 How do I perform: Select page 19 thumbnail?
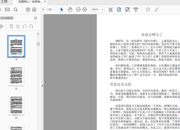coord(16,76)
